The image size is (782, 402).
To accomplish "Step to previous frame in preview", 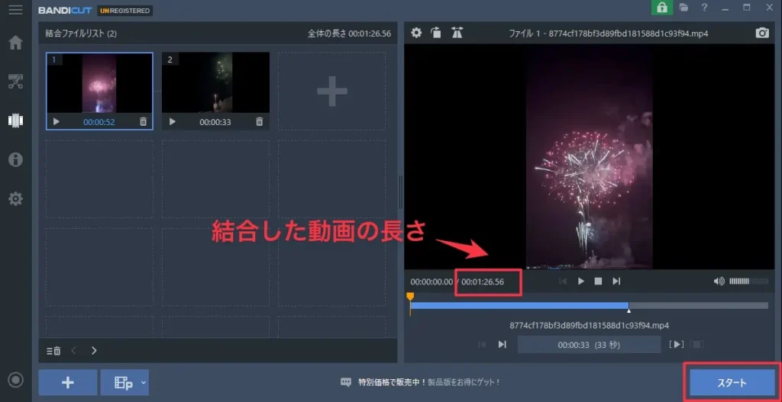I will [563, 281].
